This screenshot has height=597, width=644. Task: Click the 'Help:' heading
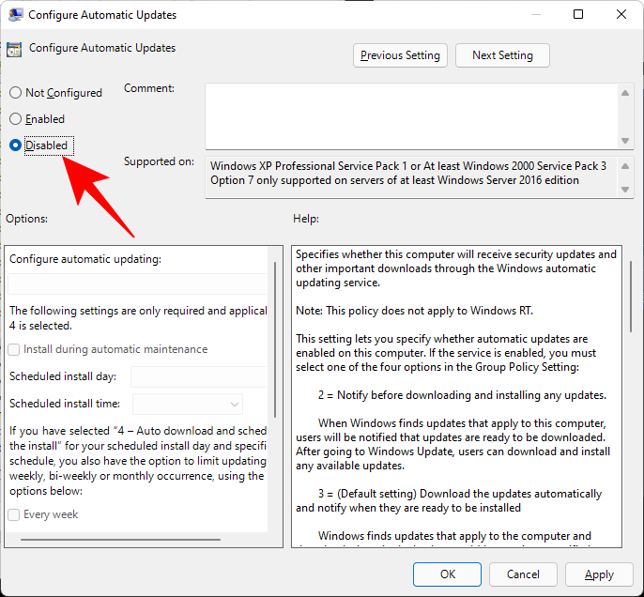tap(306, 219)
